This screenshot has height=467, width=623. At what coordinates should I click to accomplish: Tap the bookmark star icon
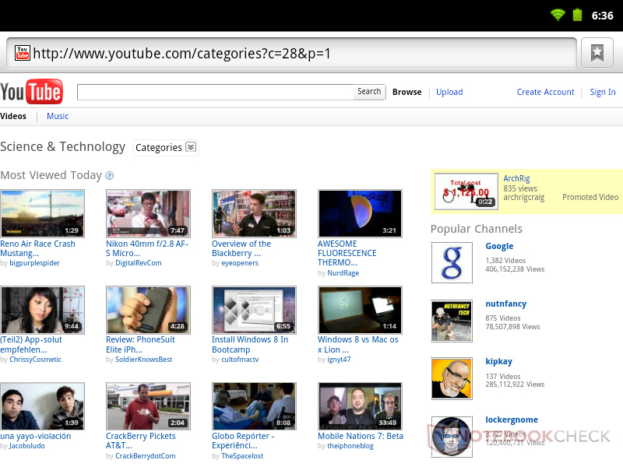click(597, 53)
